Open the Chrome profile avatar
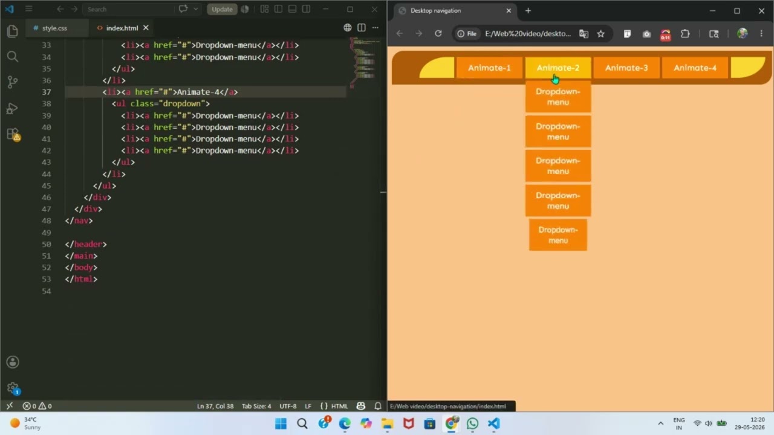774x435 pixels. [x=742, y=34]
